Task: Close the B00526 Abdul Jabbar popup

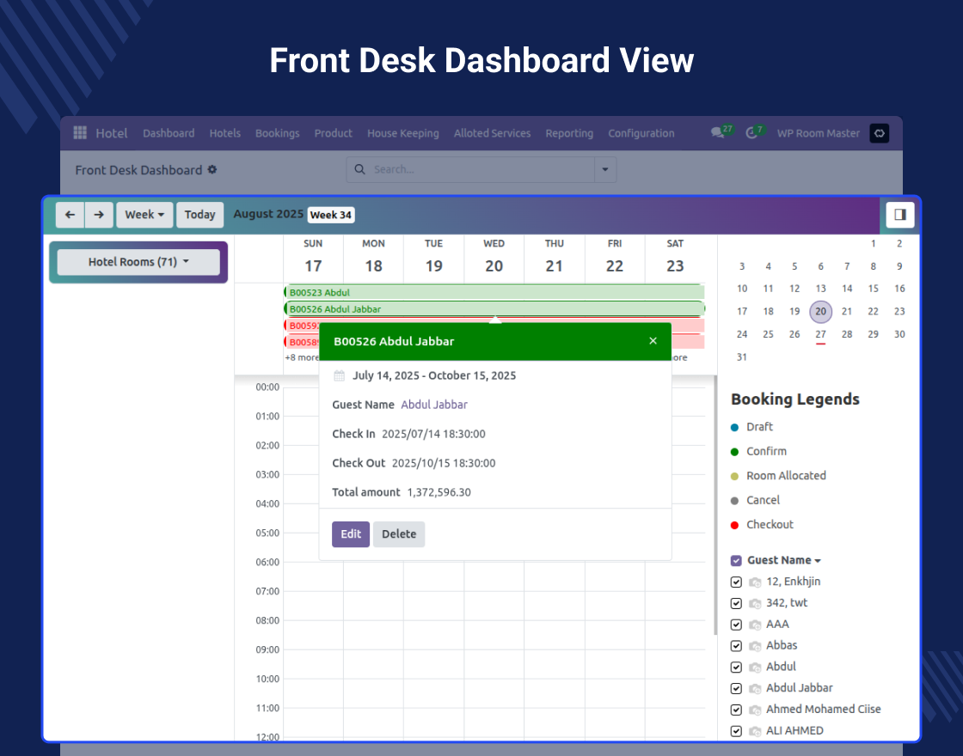Action: [x=653, y=341]
